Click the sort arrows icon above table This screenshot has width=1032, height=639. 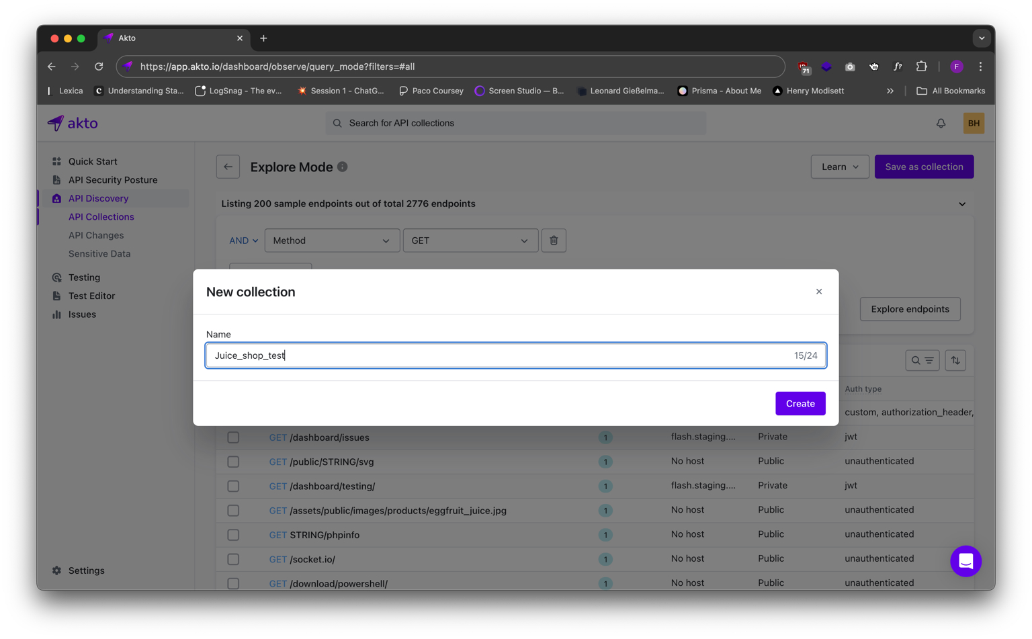[x=955, y=361]
